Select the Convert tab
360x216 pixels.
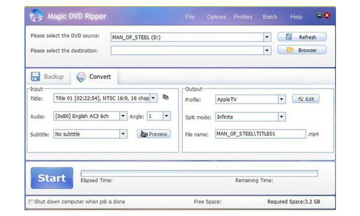(x=94, y=77)
